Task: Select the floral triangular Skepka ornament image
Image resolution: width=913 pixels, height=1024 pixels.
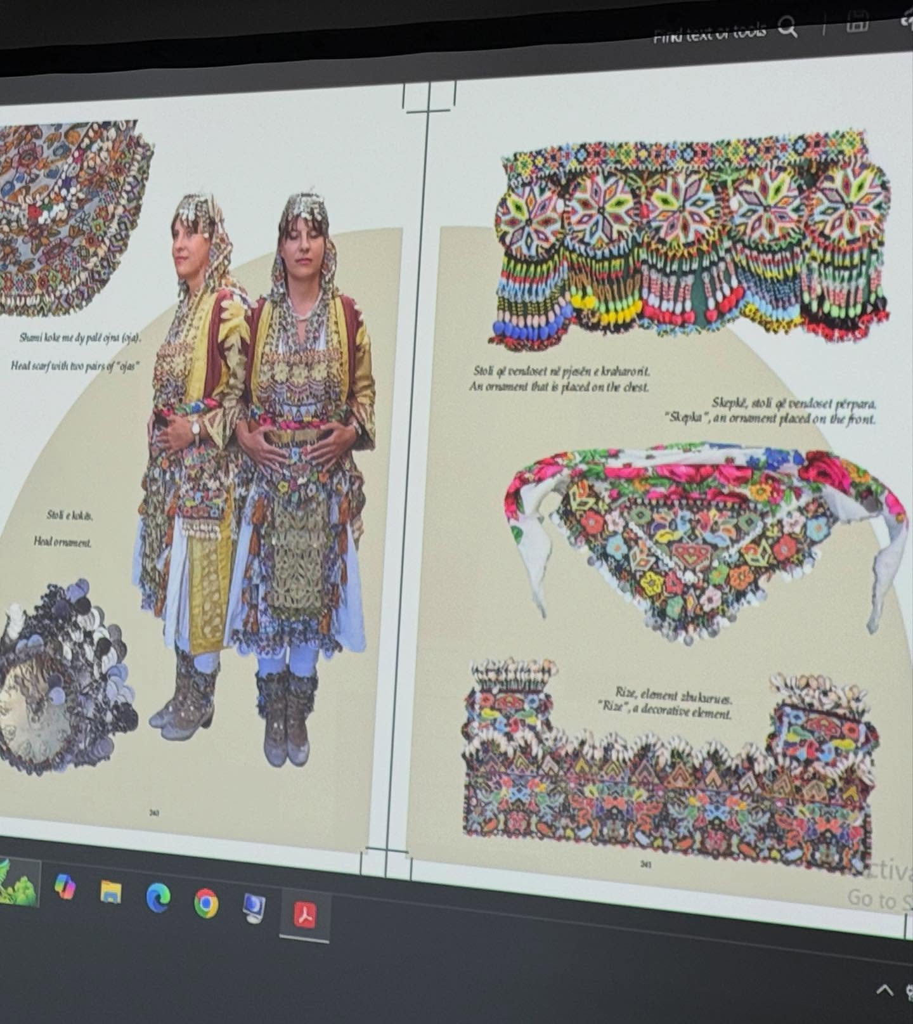Action: (705, 544)
